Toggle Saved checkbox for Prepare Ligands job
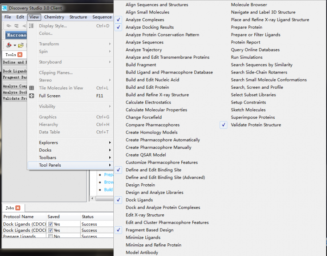Viewport: 327px width, 256px height. click(x=51, y=236)
